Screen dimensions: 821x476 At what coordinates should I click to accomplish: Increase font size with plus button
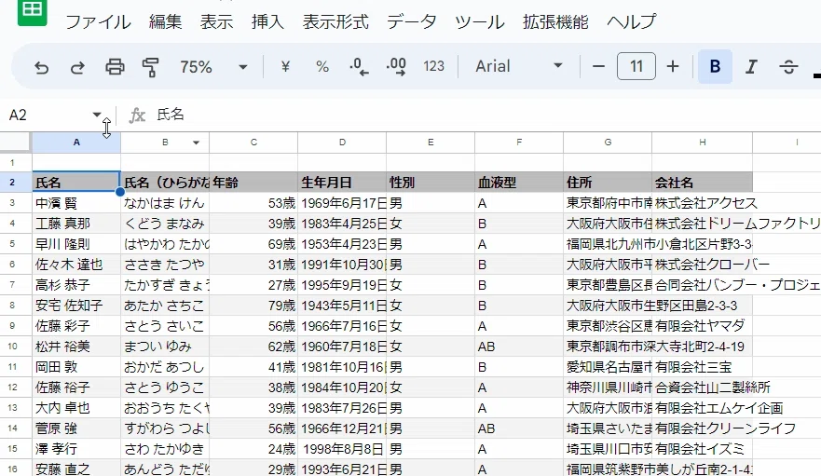point(673,66)
